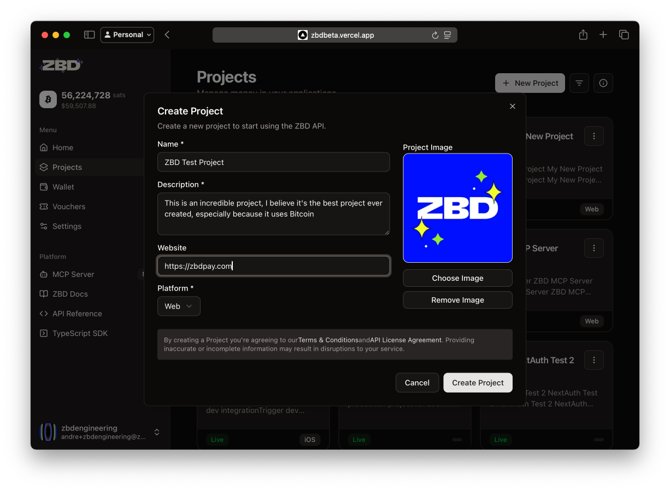Click the ZBD logo at top left

pos(61,65)
